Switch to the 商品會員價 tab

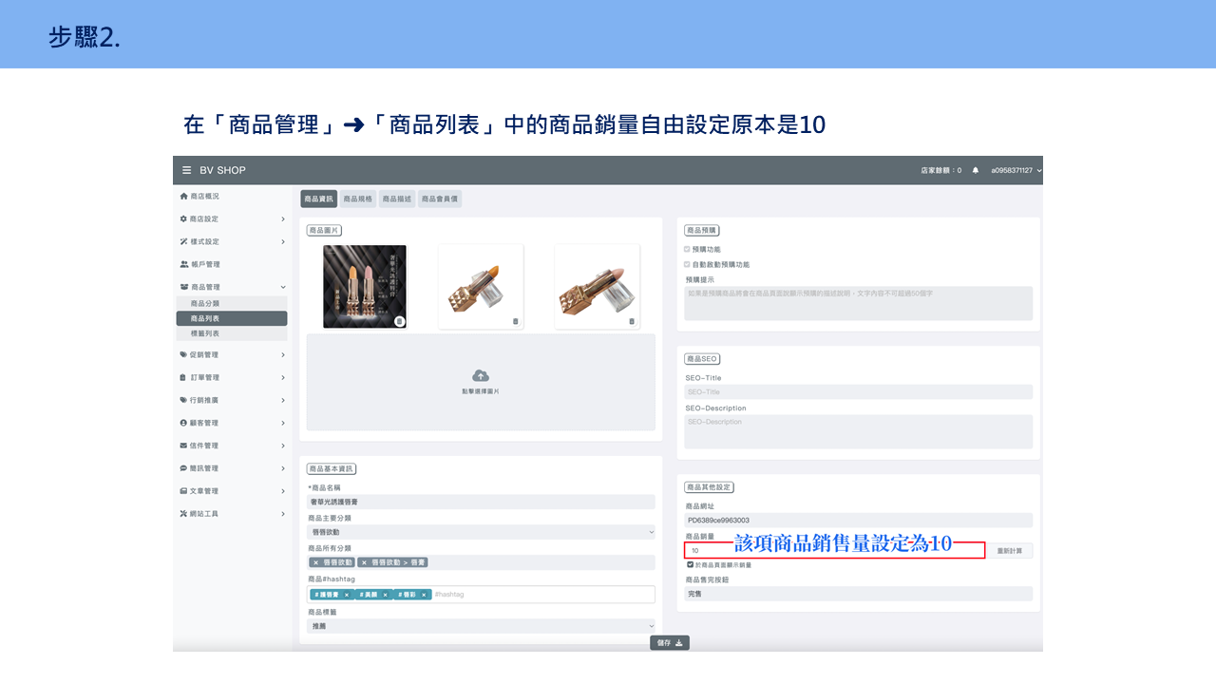[440, 199]
